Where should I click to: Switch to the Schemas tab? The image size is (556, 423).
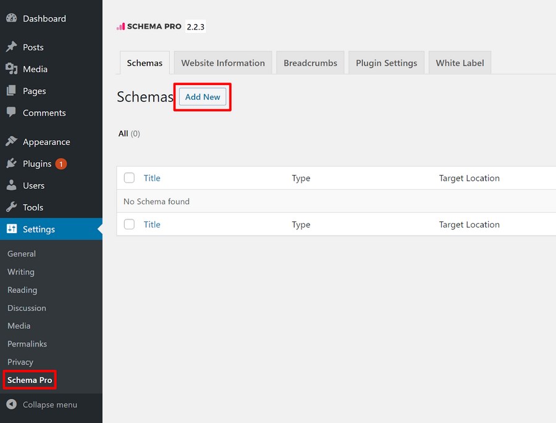point(145,63)
